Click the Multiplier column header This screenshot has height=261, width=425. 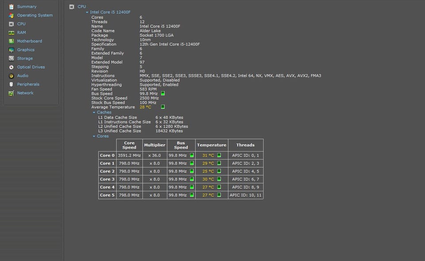tap(155, 145)
